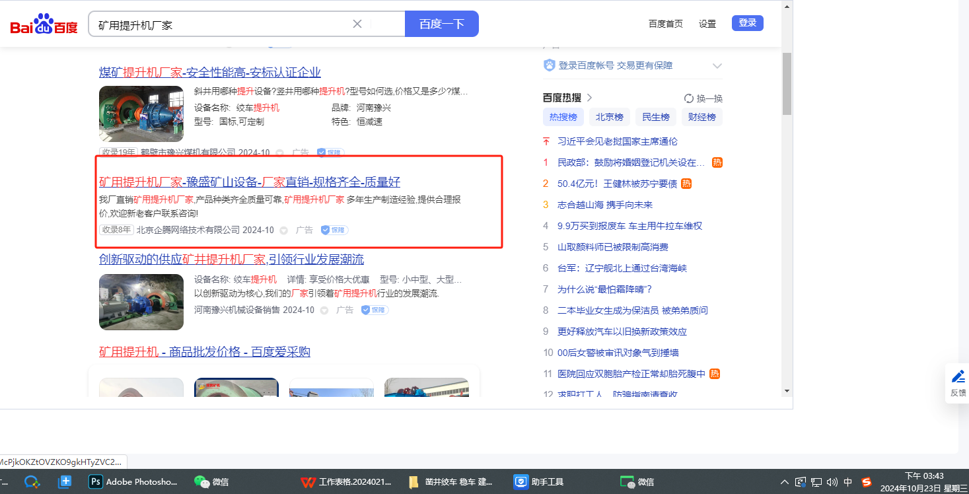
Task: Open the 煤矿提升机厂家 search result link
Action: pyautogui.click(x=209, y=72)
